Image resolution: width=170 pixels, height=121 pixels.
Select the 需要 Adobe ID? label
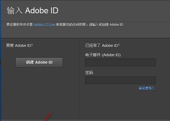click(19, 45)
